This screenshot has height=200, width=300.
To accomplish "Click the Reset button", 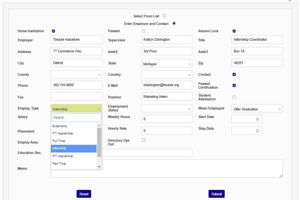I will point(84,194).
